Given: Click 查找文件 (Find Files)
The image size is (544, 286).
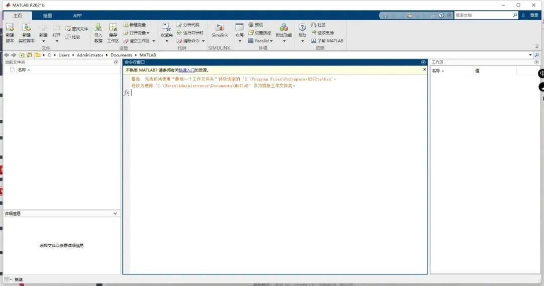Looking at the screenshot, I should [77, 29].
